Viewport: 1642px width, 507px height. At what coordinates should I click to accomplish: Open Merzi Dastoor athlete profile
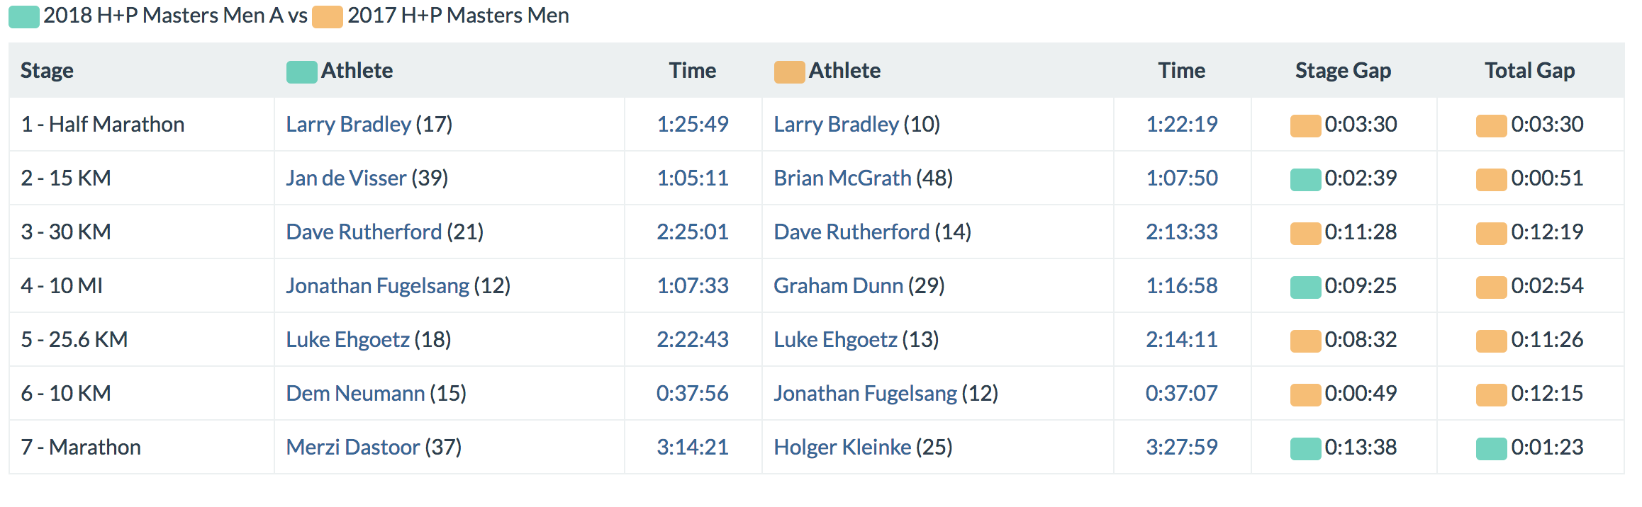click(x=353, y=448)
